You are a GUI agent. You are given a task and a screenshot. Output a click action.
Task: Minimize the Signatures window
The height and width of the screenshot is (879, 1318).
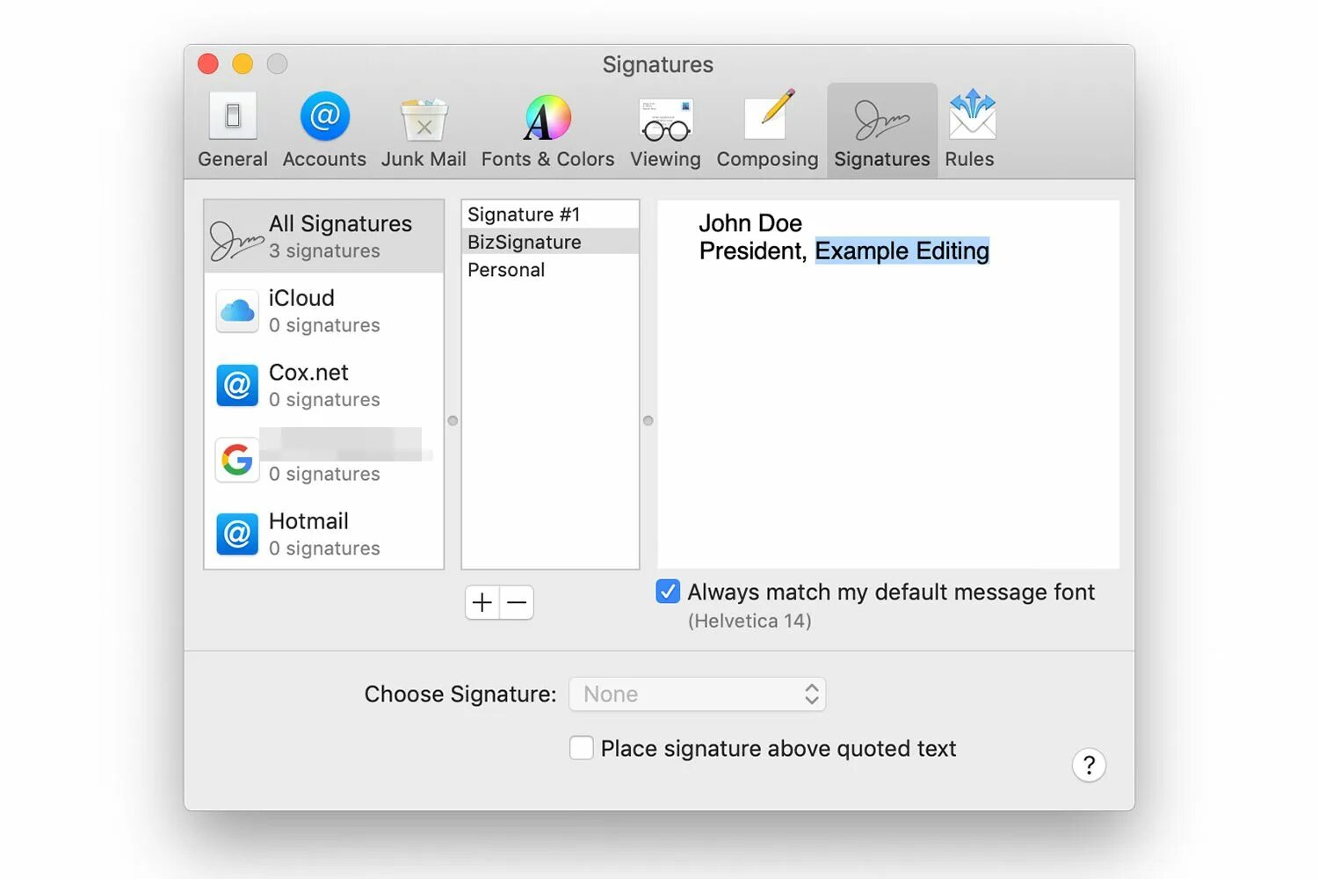pyautogui.click(x=243, y=64)
